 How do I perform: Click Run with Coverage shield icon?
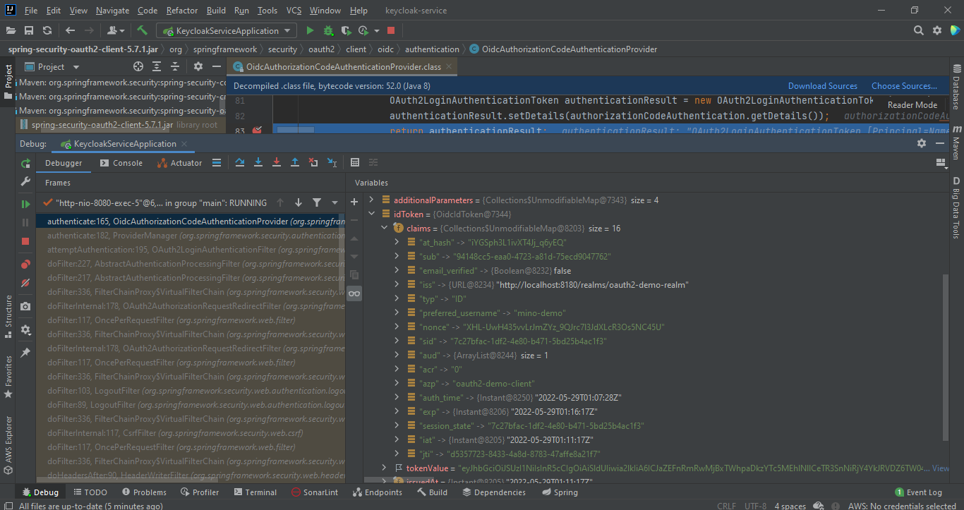[x=346, y=30]
